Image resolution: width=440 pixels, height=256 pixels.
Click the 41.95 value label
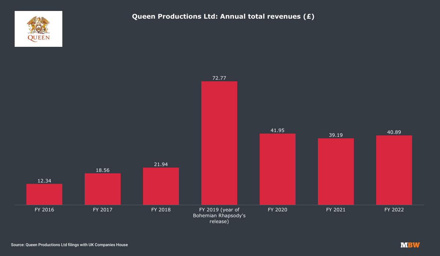click(278, 130)
